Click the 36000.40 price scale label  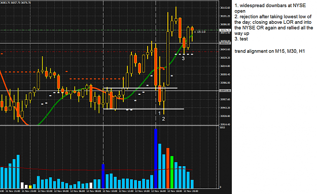point(225,74)
